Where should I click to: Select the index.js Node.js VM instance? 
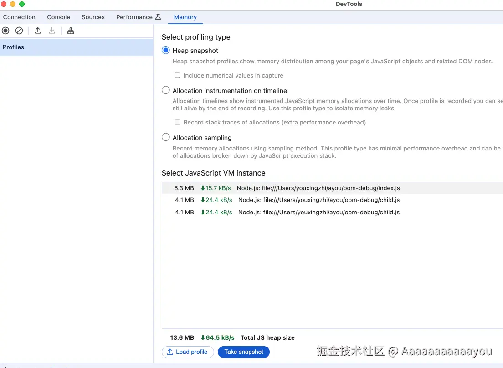tap(332, 188)
